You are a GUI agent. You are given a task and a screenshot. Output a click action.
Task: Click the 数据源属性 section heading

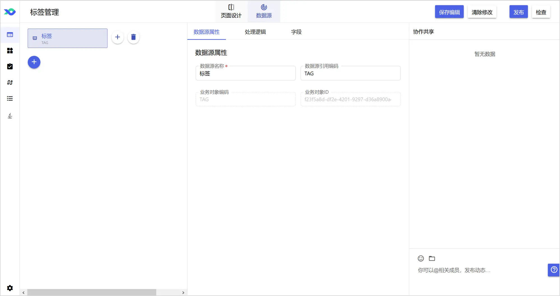tap(211, 52)
